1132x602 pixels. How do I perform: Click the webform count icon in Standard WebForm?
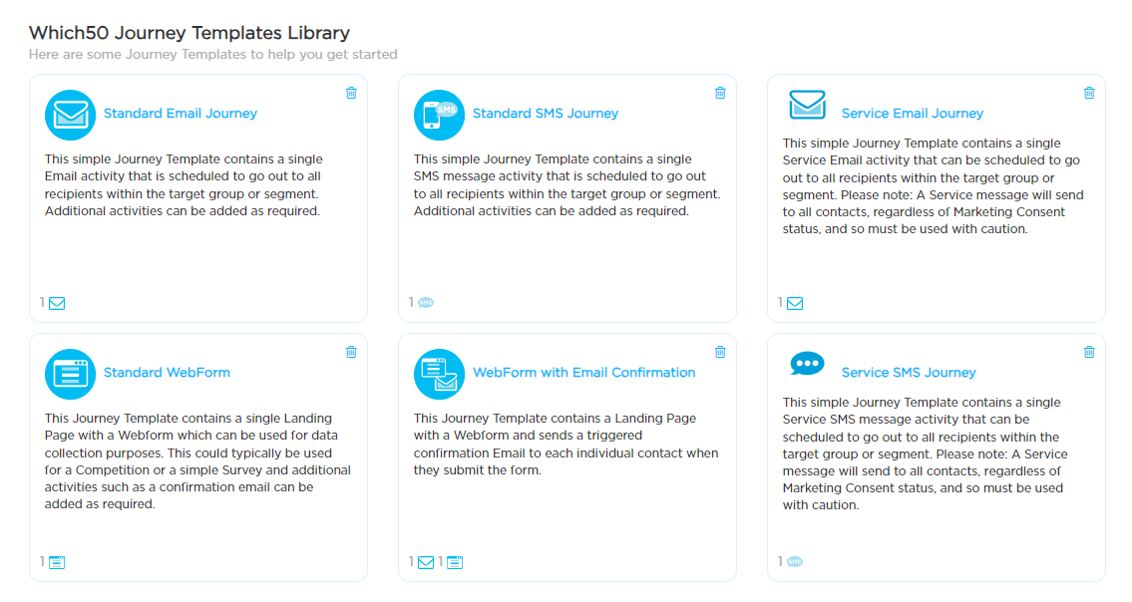57,562
